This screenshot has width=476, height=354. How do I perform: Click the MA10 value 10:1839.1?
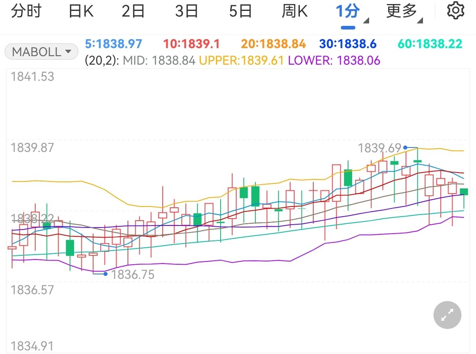click(191, 44)
